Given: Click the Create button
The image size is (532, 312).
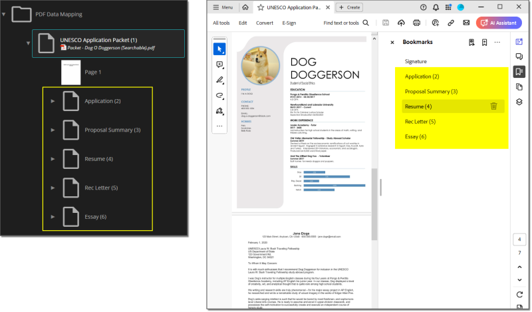Looking at the screenshot, I should (x=350, y=7).
